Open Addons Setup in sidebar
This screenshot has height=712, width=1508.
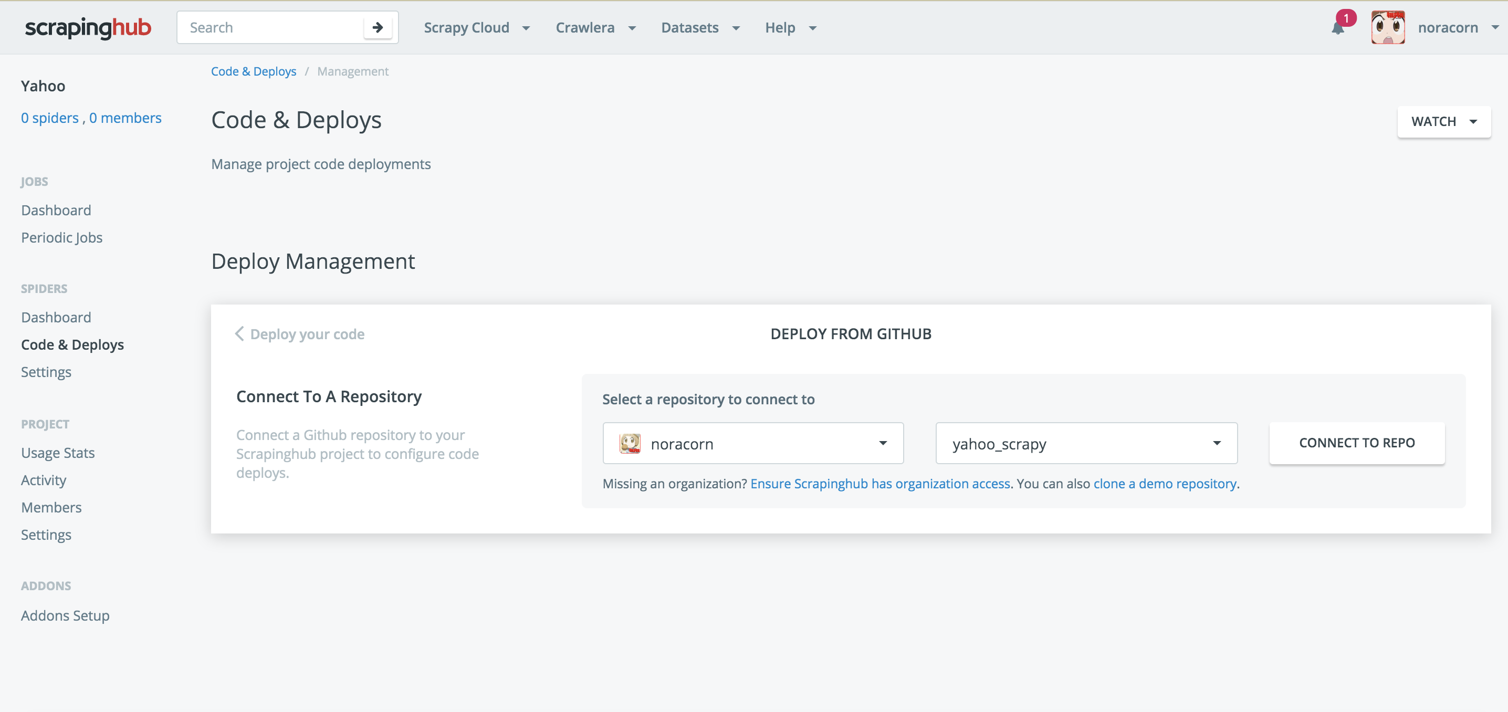click(x=66, y=615)
